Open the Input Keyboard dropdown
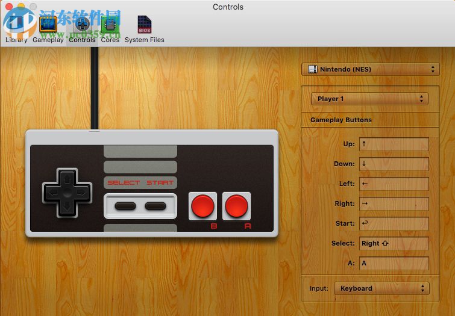The image size is (455, 316). (381, 288)
